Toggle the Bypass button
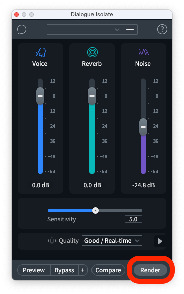Screen dimensions: 184x294 point(64,270)
